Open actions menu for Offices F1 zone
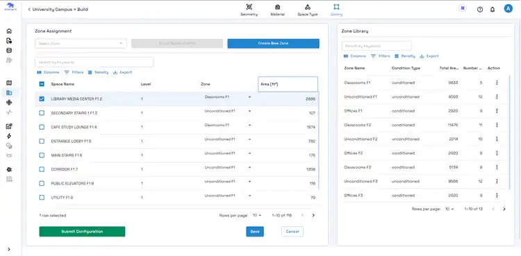Image resolution: width=521 pixels, height=256 pixels. [497, 111]
